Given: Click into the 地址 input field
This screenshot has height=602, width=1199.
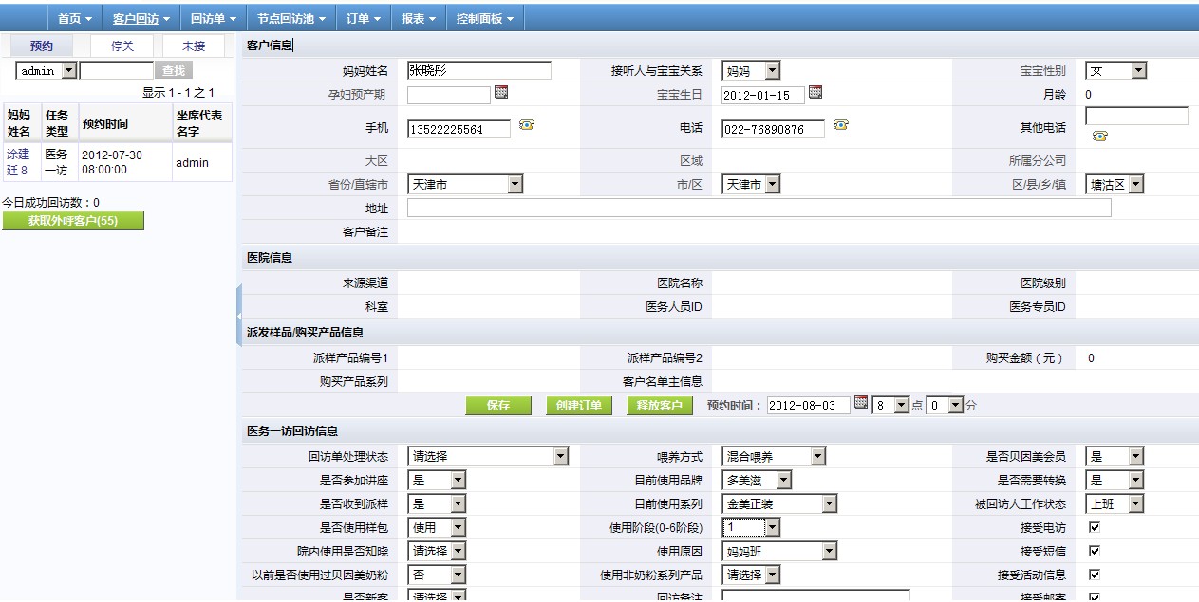Looking at the screenshot, I should 759,208.
